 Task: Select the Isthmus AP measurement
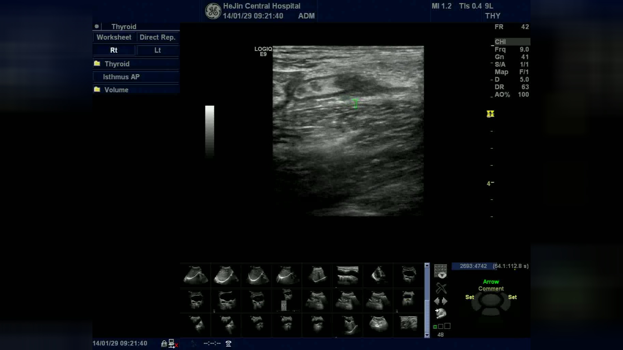tap(121, 77)
